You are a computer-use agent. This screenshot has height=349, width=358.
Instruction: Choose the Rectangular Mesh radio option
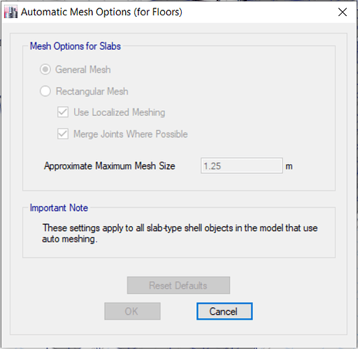[45, 91]
